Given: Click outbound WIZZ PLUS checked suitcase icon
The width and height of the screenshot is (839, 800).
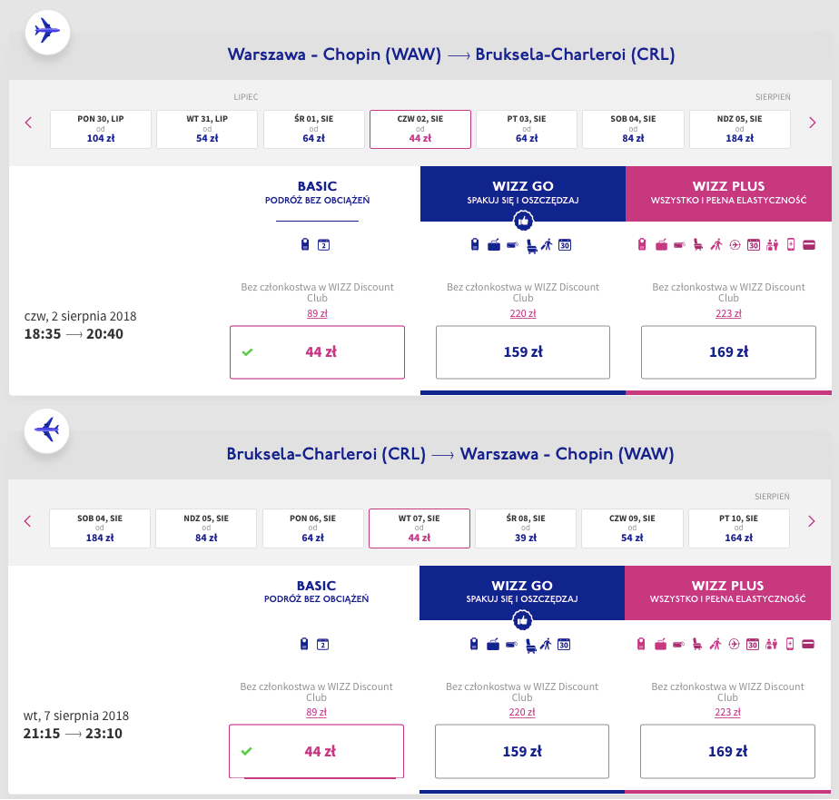Looking at the screenshot, I should (661, 245).
